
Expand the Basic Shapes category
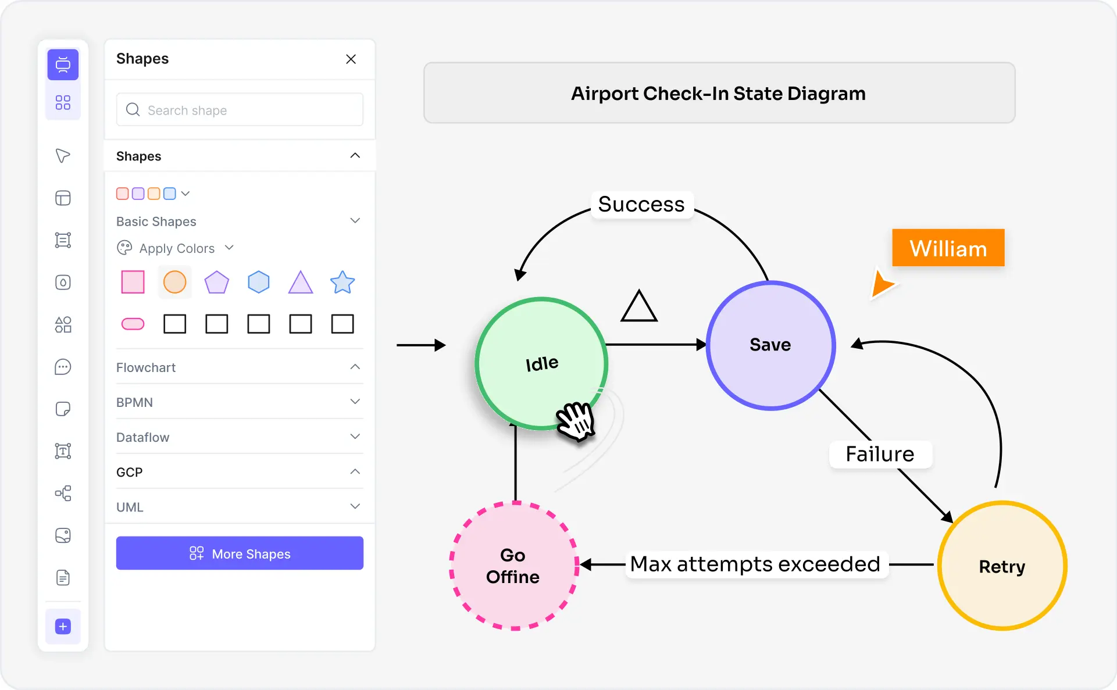[x=355, y=221]
